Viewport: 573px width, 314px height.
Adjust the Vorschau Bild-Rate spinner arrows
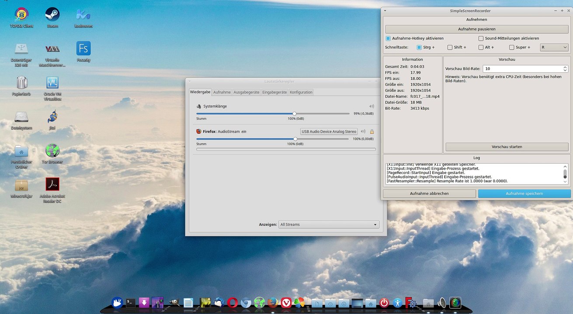[x=565, y=68]
